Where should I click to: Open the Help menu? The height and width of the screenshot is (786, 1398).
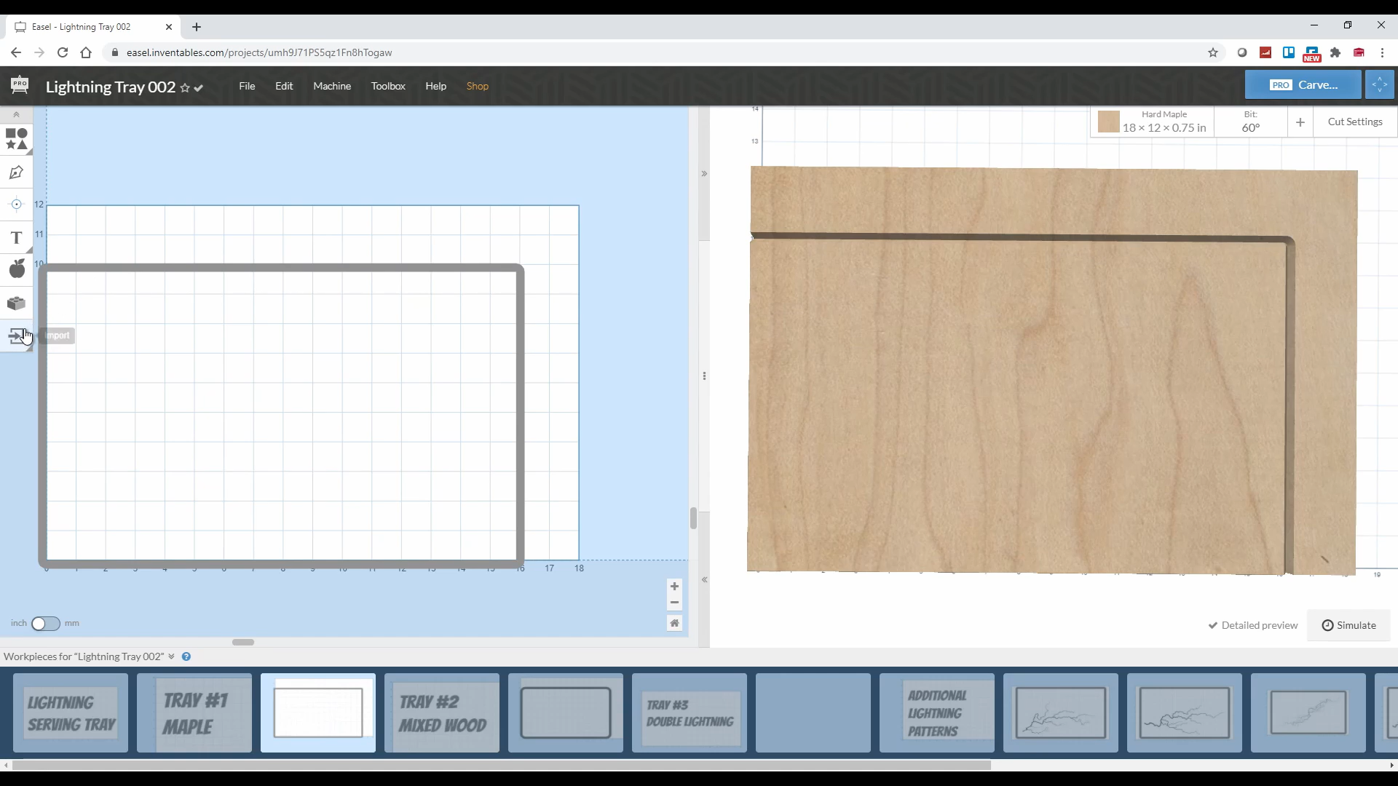[436, 86]
